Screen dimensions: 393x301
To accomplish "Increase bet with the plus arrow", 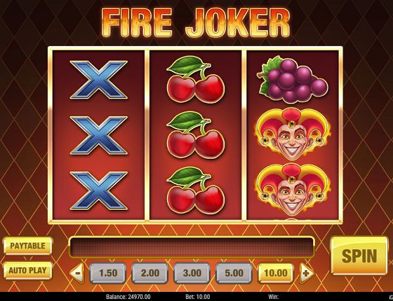I will pyautogui.click(x=307, y=273).
